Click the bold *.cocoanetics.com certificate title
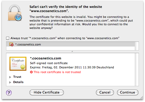Screen dimensions: 145x102 pos(46,58)
